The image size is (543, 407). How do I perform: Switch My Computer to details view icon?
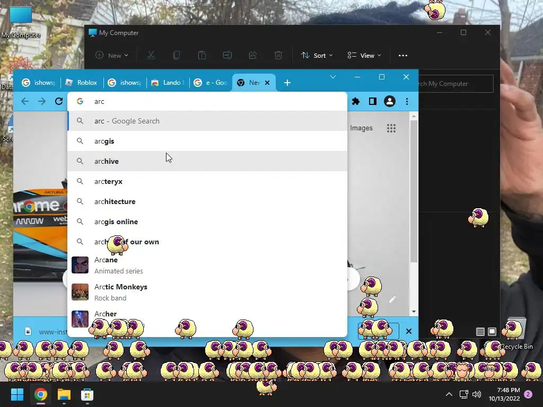[x=480, y=332]
